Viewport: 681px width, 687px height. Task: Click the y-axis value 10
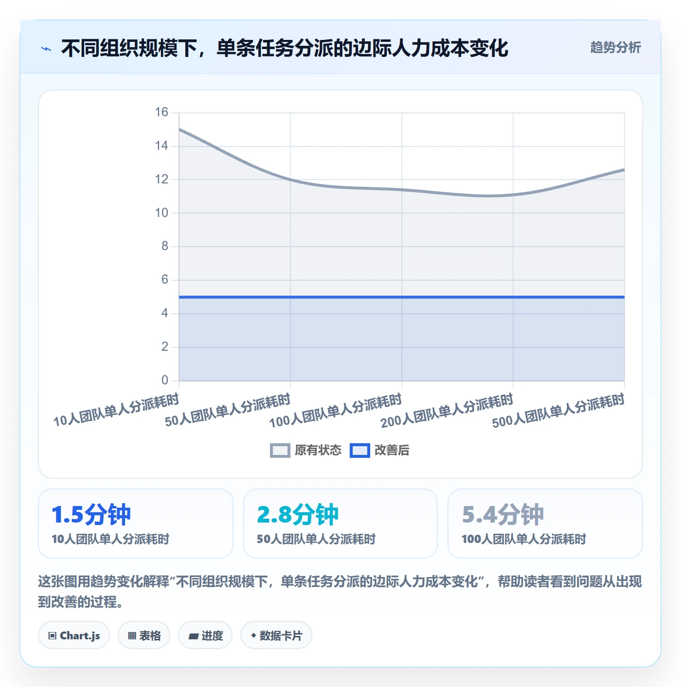tap(161, 213)
